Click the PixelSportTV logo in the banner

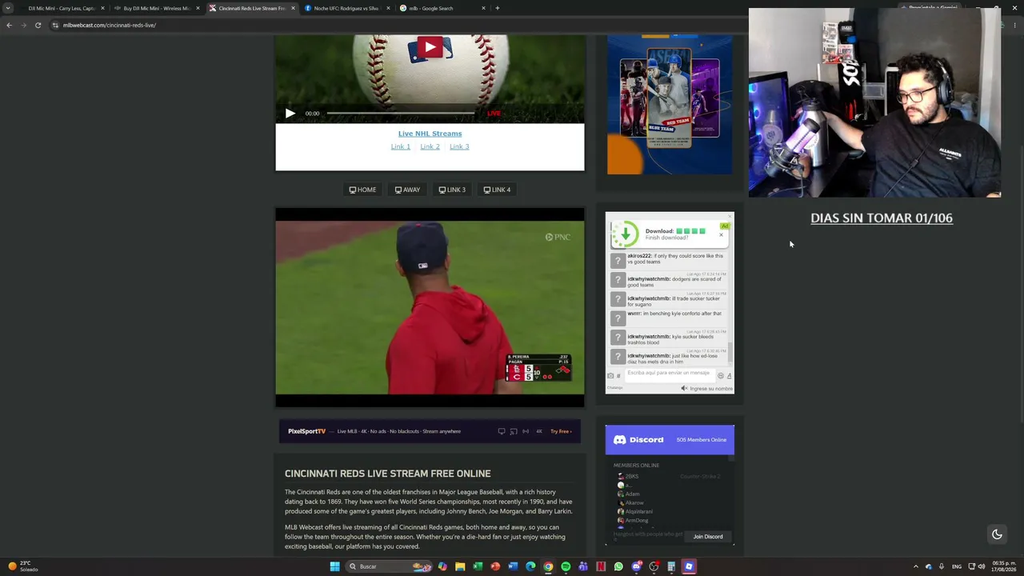click(x=306, y=431)
